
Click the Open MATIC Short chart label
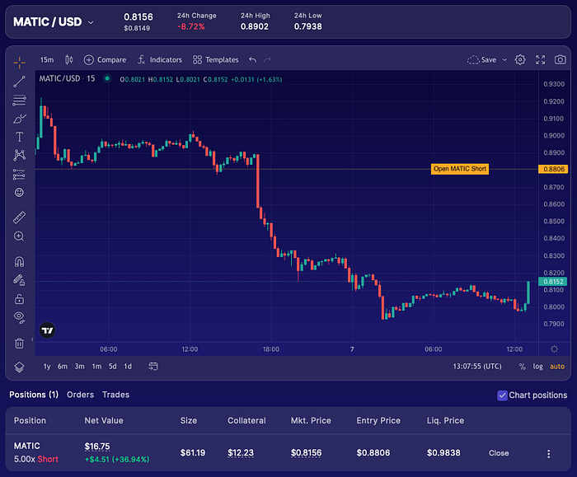coord(460,169)
